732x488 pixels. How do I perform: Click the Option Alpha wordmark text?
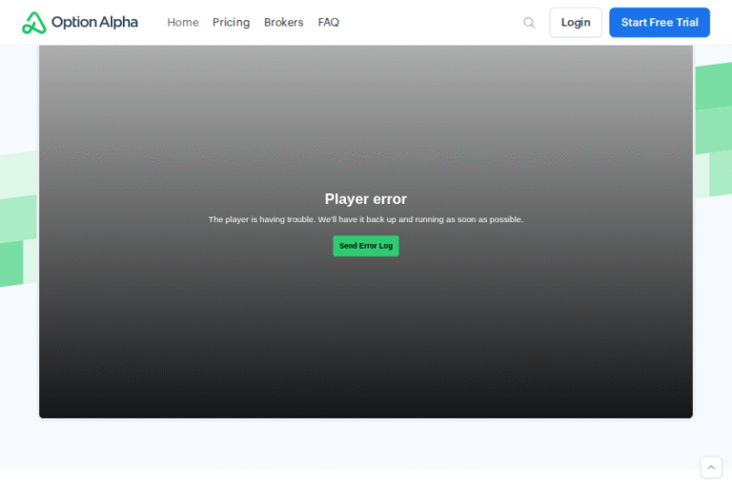coord(94,23)
